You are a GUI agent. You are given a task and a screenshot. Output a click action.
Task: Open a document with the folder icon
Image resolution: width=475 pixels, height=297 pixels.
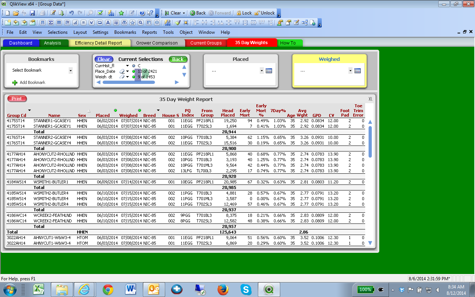point(16,13)
